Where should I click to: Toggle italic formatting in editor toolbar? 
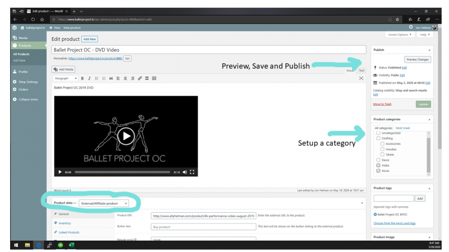(x=89, y=78)
